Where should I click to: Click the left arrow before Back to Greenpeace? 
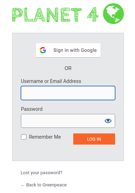pos(23,185)
